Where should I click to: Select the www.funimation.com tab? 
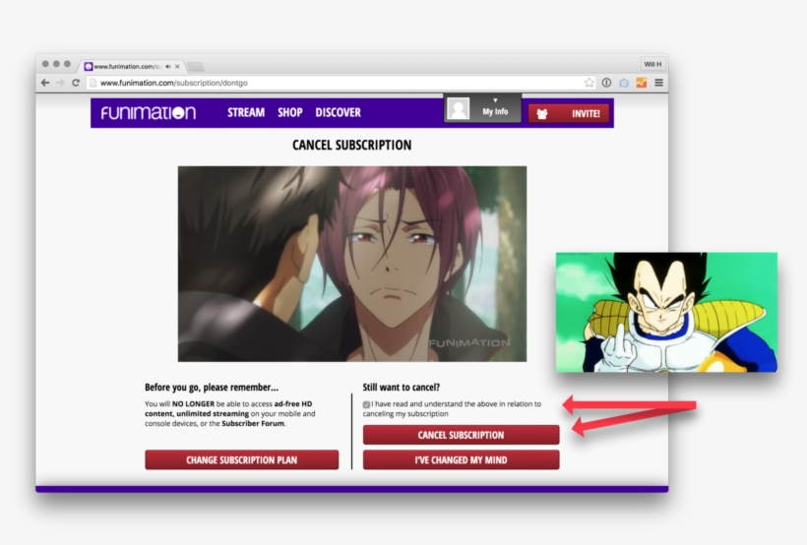(131, 66)
